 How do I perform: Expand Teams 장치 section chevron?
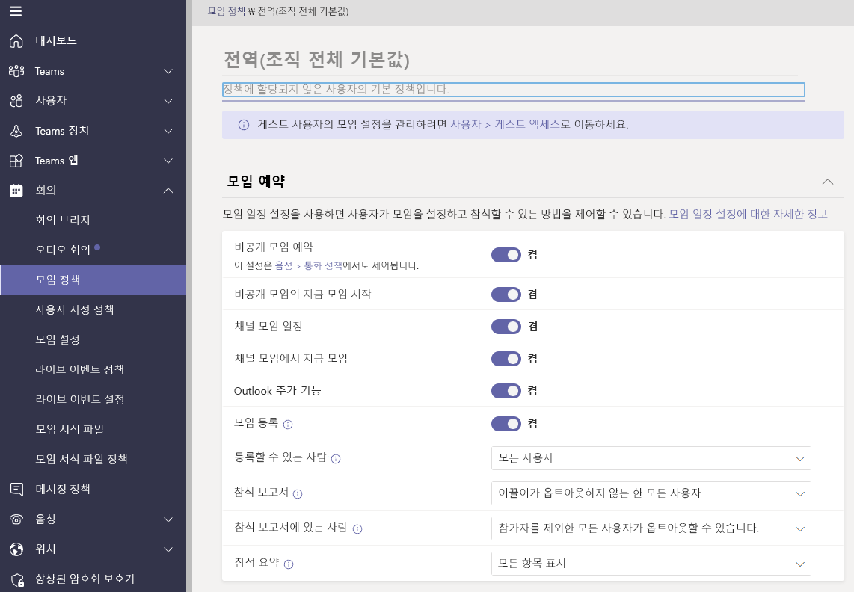click(168, 132)
